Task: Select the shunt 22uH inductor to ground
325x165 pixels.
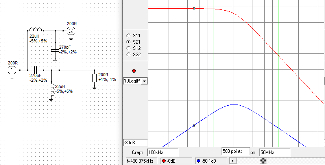Action: (52, 90)
